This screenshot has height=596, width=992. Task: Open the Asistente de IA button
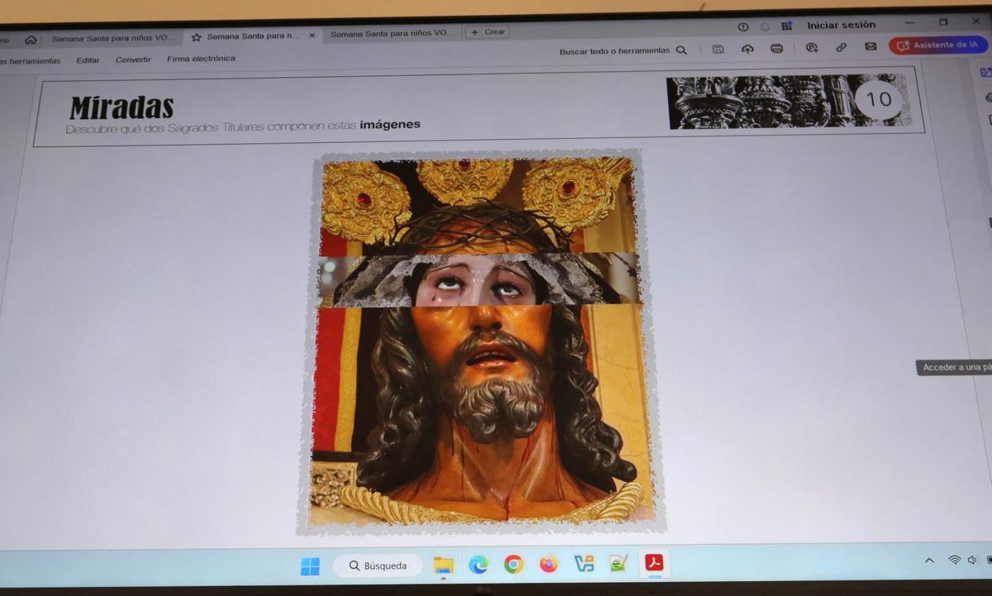[938, 45]
